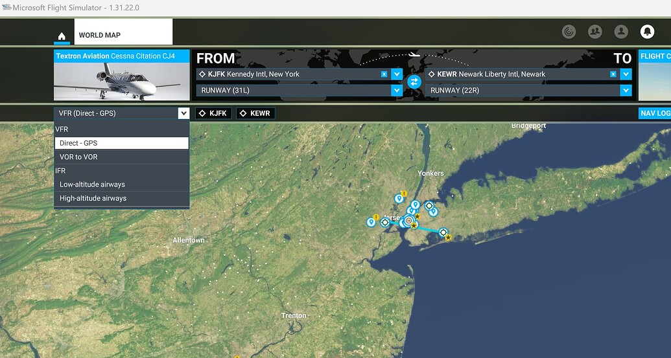Click the KEWR Newark Liberty Intl arrival field

(x=523, y=74)
